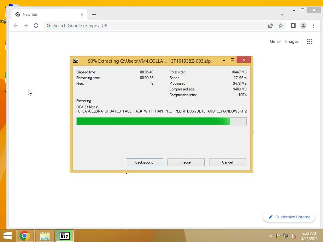Open Action Center flag icon

278,236
